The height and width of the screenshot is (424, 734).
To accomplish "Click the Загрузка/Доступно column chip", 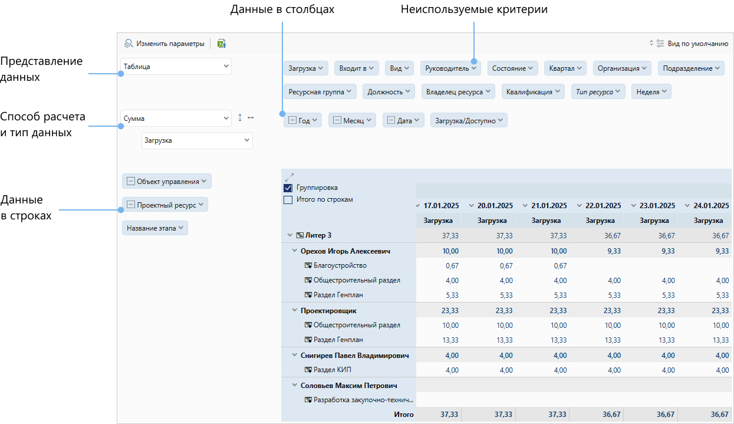I will (469, 120).
